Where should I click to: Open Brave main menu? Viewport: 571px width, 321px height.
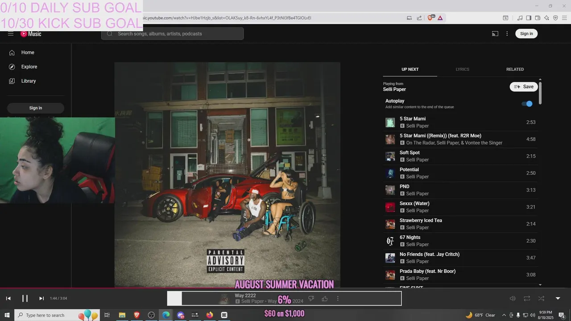(564, 18)
